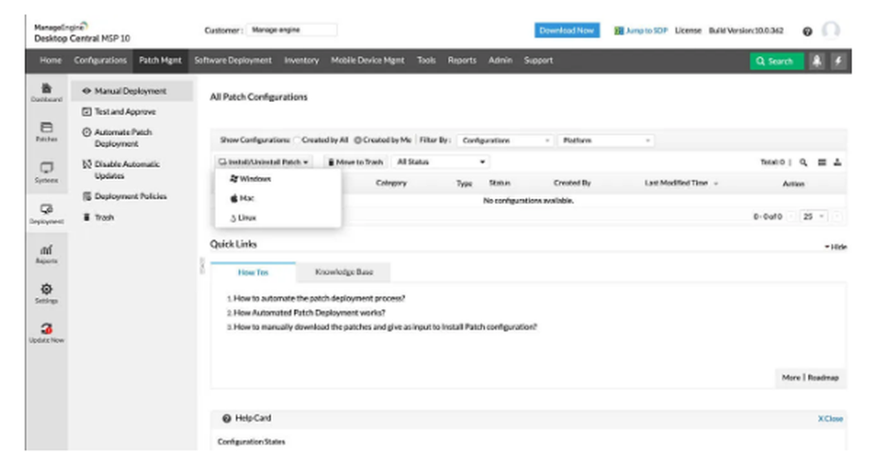Open the Support menu
Image resolution: width=881 pixels, height=452 pixels.
coord(538,61)
